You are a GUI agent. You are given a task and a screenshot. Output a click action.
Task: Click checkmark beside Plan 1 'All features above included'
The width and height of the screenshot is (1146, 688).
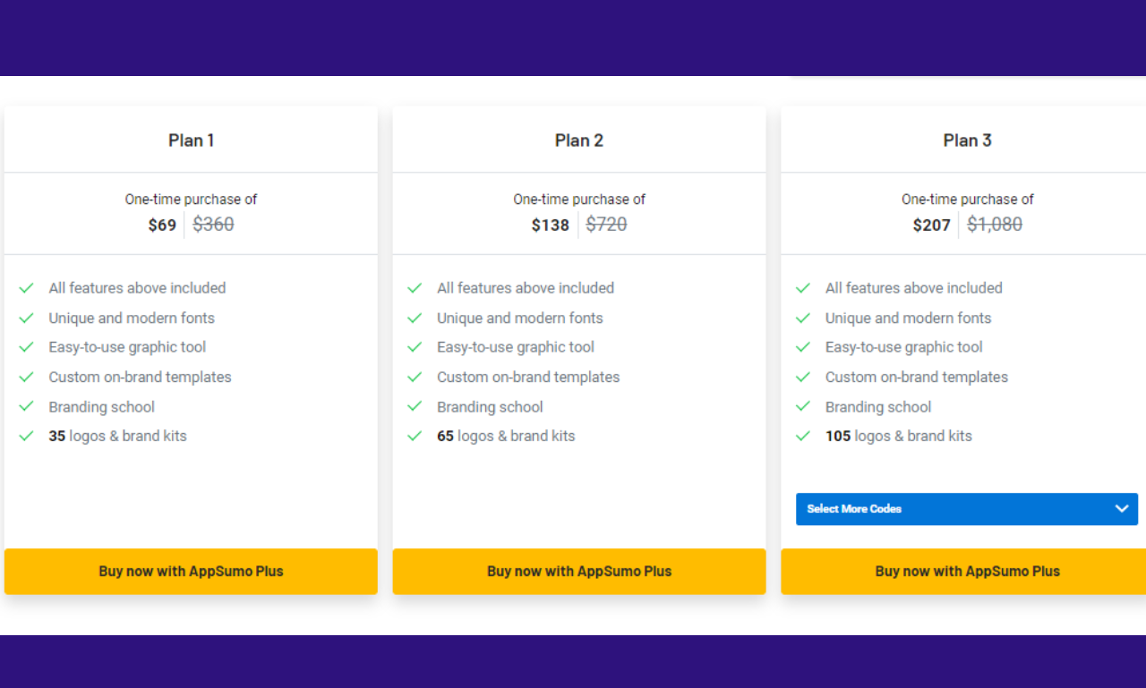point(27,288)
